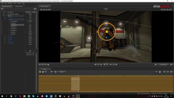Click the timeline icon left of the gear
Viewport: 174px width, 98px height.
pos(168,72)
